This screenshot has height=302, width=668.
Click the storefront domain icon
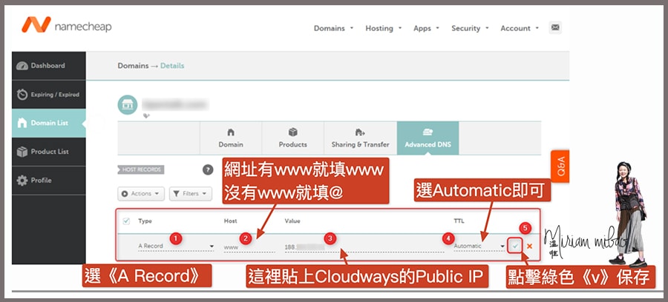click(x=128, y=105)
